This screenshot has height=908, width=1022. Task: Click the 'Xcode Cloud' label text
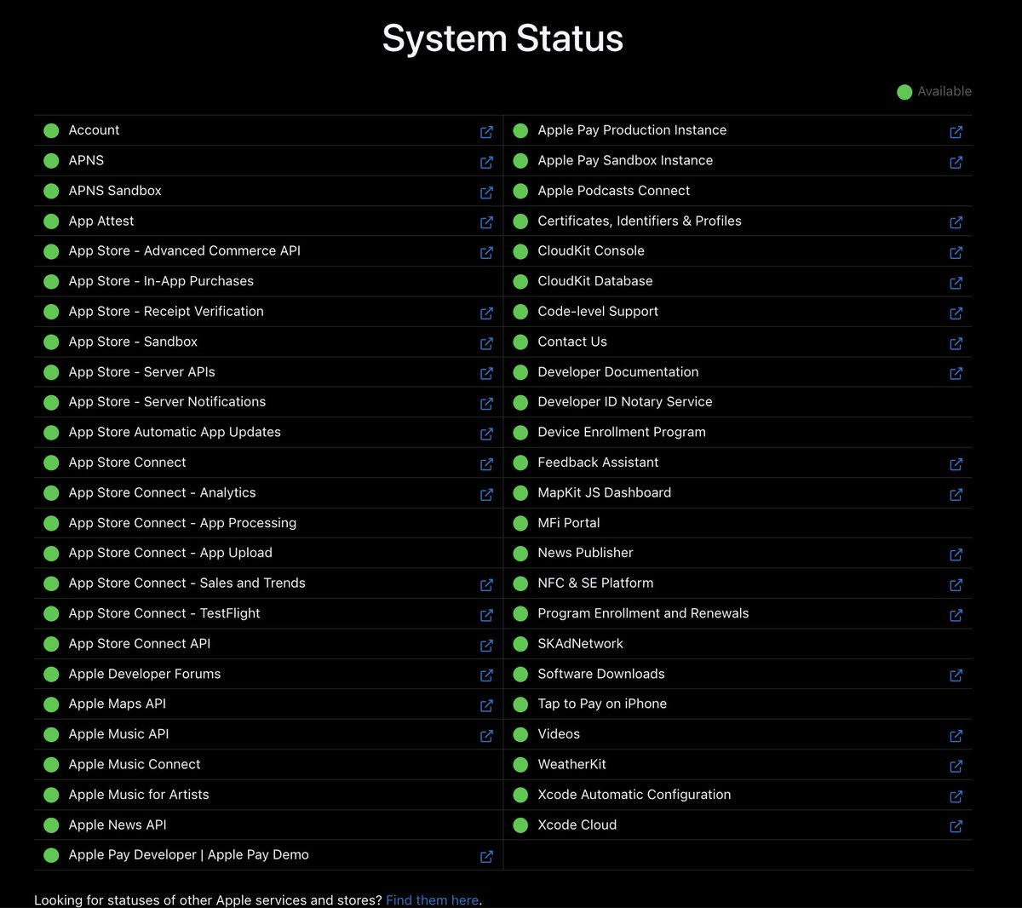click(x=577, y=825)
